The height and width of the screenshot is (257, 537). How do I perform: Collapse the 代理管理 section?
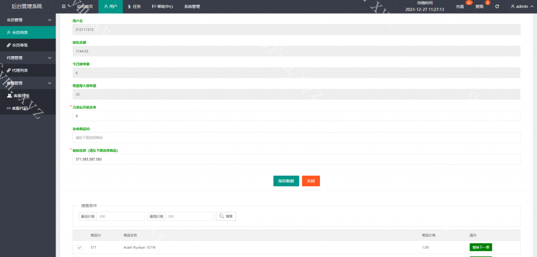(x=28, y=58)
